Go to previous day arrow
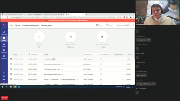The height and width of the screenshot is (101, 180). click(x=132, y=25)
